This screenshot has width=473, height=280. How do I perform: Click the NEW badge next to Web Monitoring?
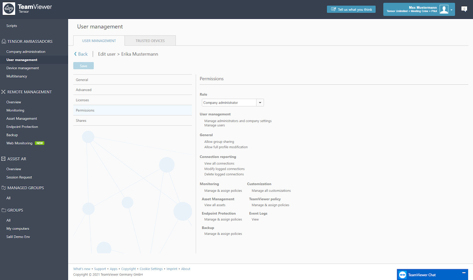tap(40, 143)
